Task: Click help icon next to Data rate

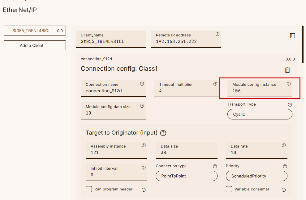Action: pyautogui.click(x=284, y=145)
